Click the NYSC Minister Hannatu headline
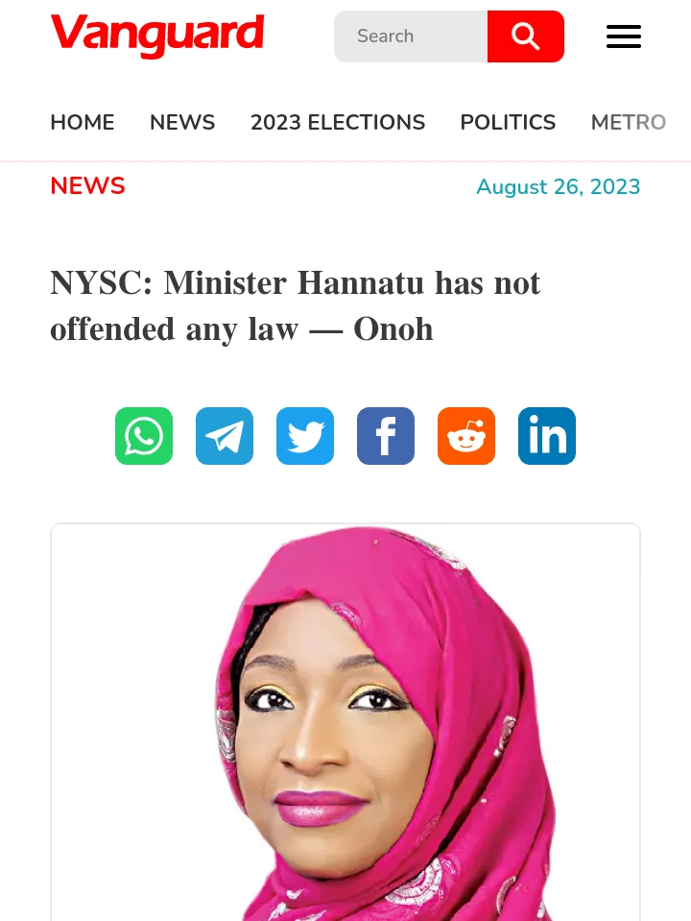 [x=296, y=305]
